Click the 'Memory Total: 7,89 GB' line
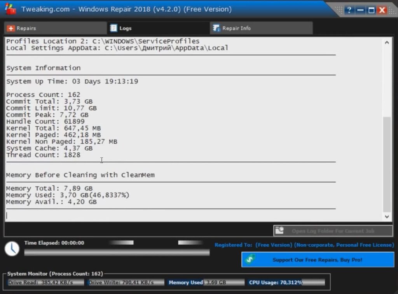Image resolution: width=398 pixels, height=294 pixels. (49, 188)
